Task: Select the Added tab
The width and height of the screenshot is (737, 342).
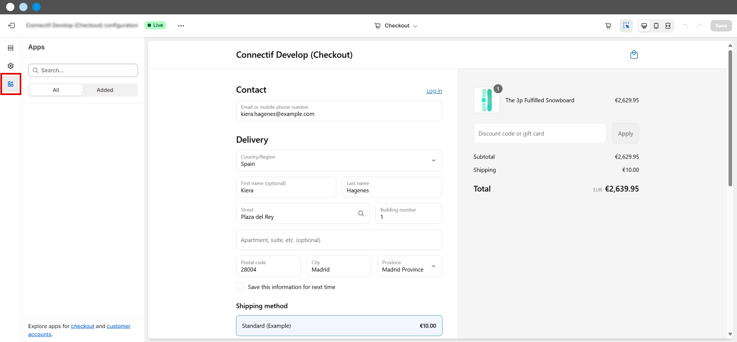Action: 105,90
